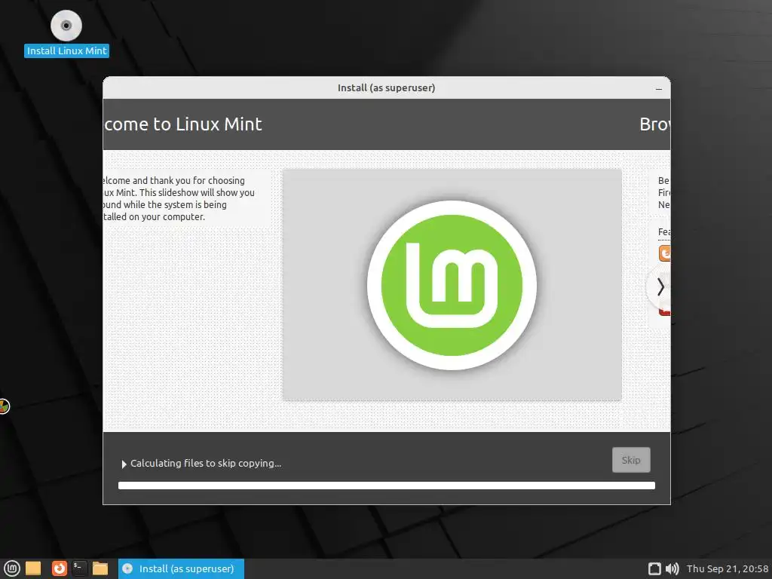Click the Linux Mint logo slide image

[x=452, y=285]
